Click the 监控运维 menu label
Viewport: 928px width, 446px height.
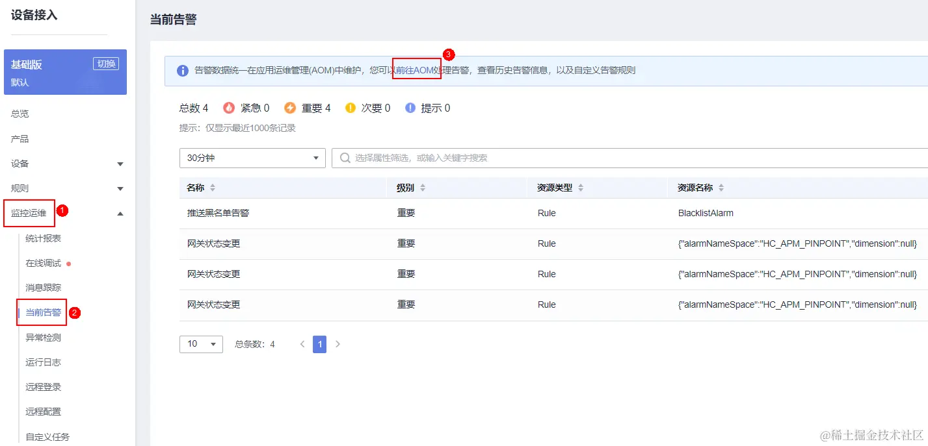29,213
